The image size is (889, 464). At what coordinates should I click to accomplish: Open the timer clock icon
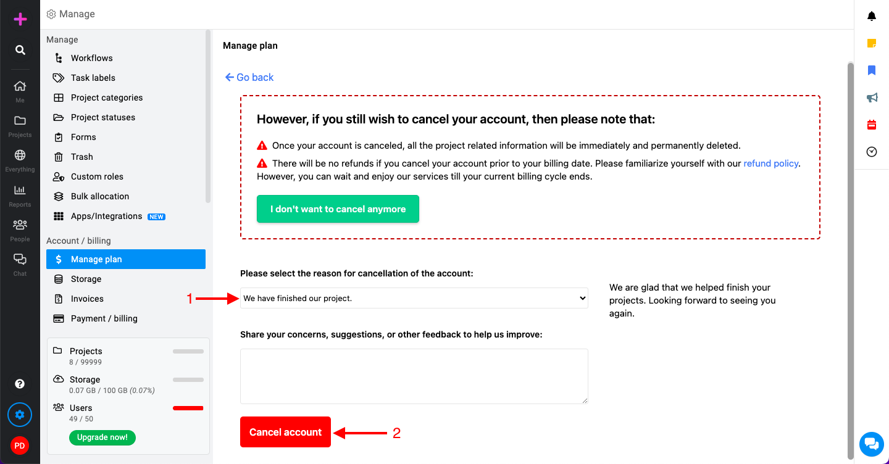tap(872, 152)
